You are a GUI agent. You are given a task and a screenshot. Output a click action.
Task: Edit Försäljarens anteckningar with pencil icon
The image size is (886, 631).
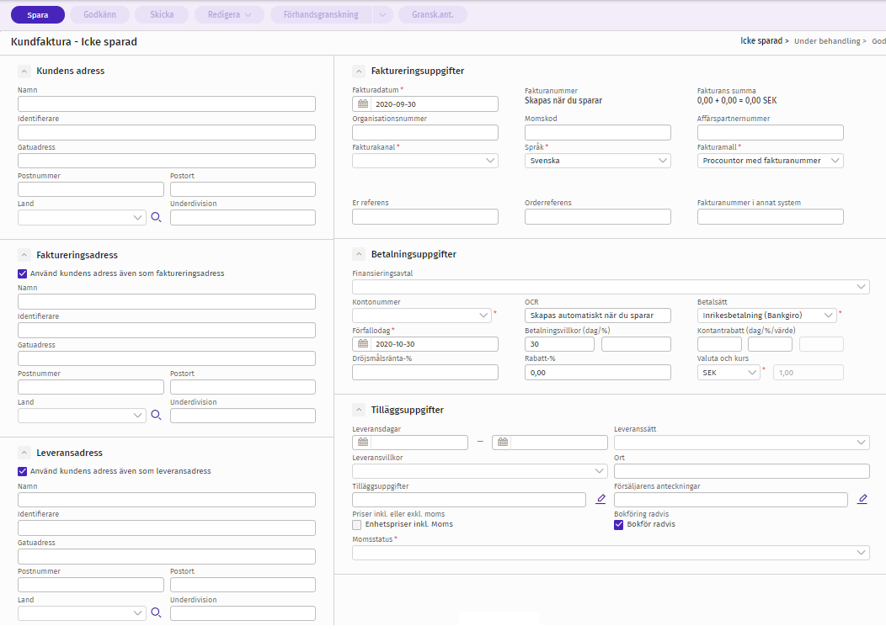click(862, 499)
